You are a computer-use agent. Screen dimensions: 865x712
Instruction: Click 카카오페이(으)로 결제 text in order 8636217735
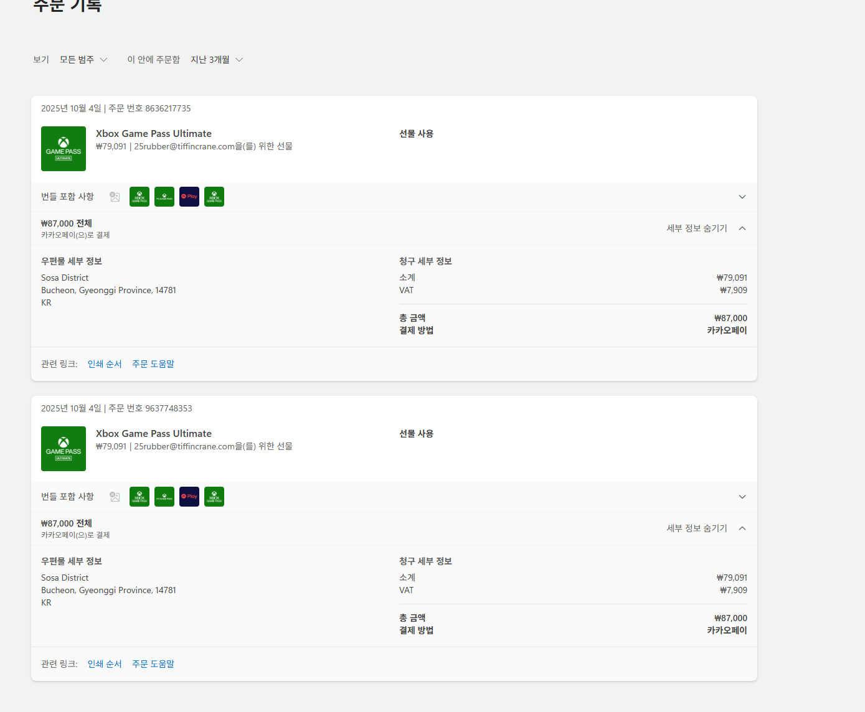[x=75, y=235]
